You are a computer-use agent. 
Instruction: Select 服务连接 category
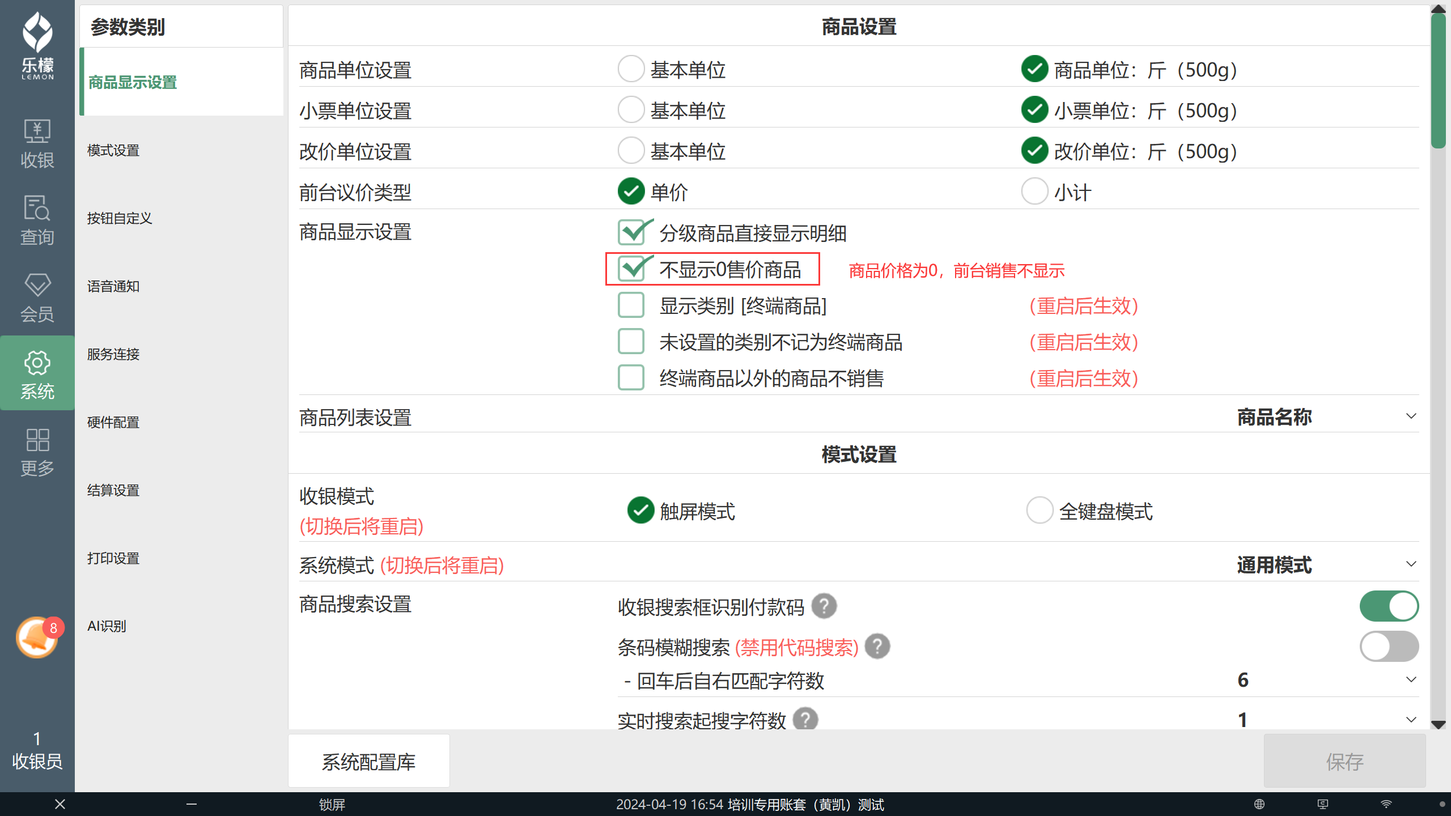click(181, 354)
